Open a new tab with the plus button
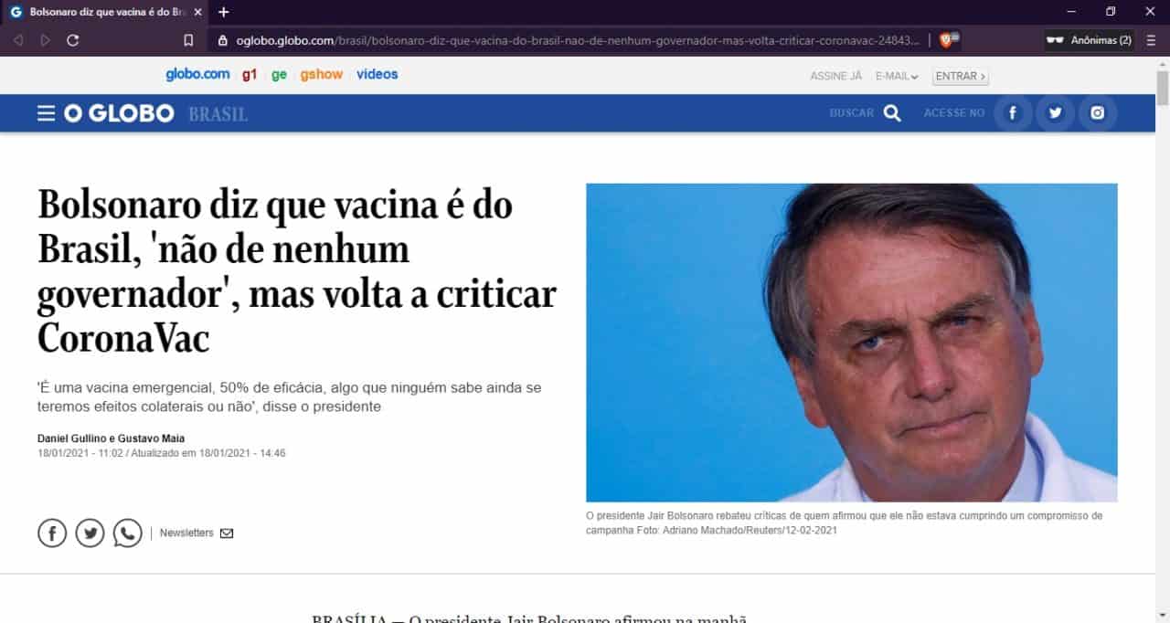Screen dimensions: 1170x623 pos(224,12)
